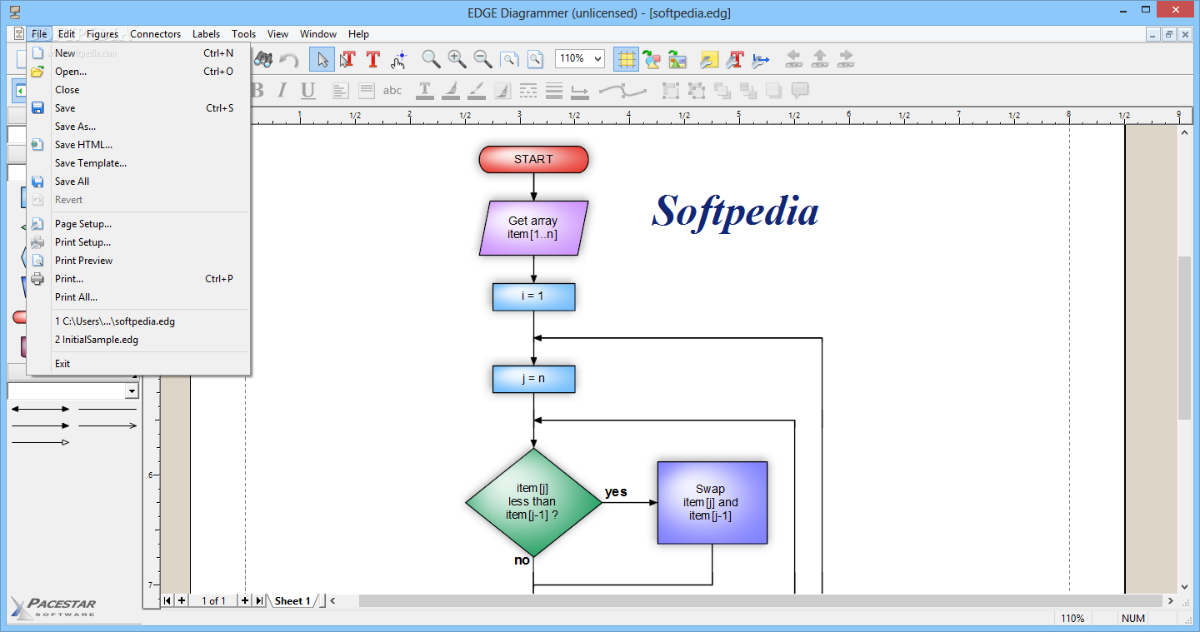This screenshot has height=632, width=1200.
Task: Select the hand point-editing tool
Action: (399, 59)
